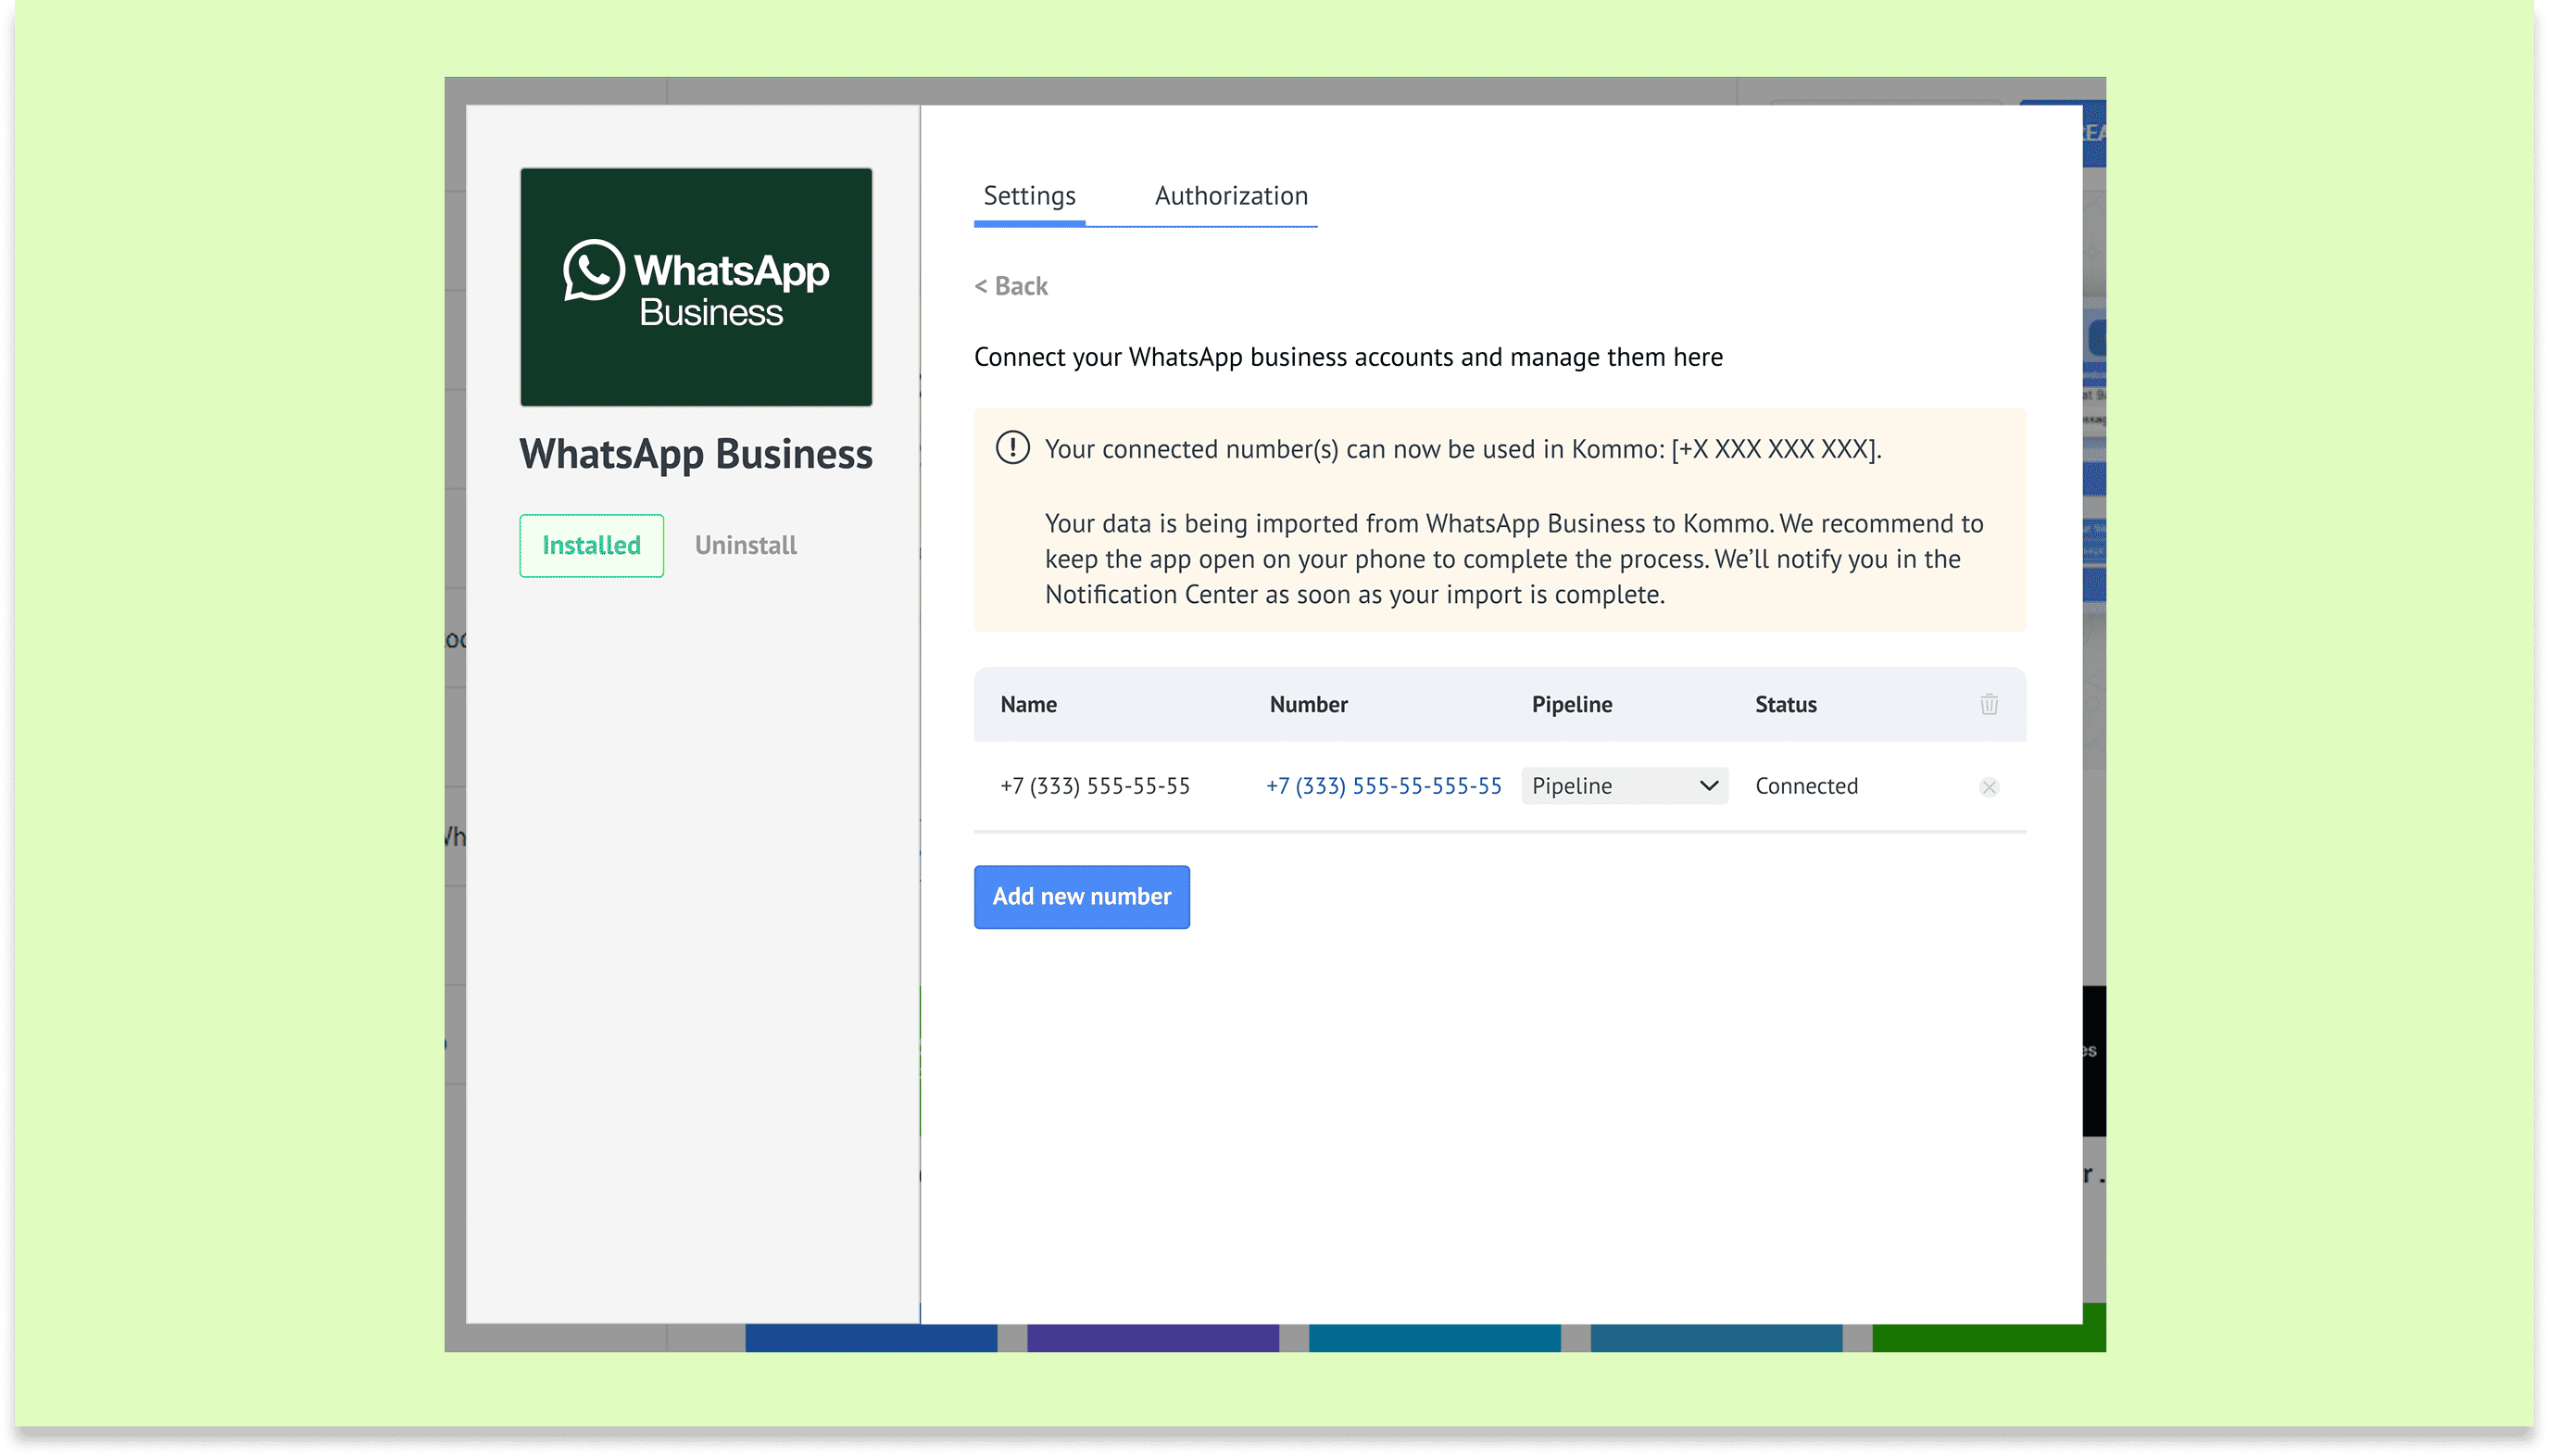Switch to the Authorization tab

pyautogui.click(x=1230, y=196)
